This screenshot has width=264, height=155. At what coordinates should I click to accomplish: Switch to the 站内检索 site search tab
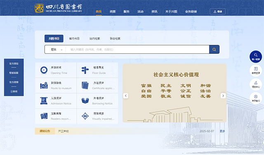pos(94,39)
